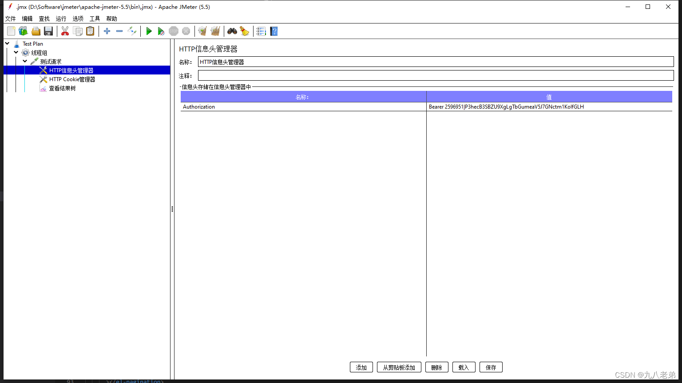Open help with question mark icon
The height and width of the screenshot is (383, 682).
[274, 31]
